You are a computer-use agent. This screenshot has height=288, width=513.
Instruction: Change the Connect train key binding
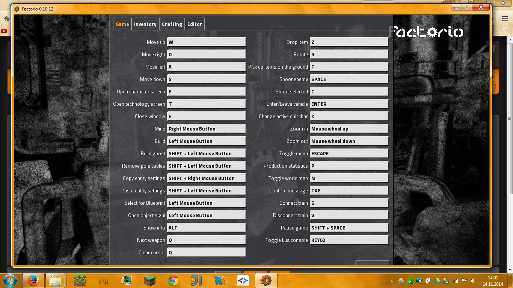pos(349,203)
